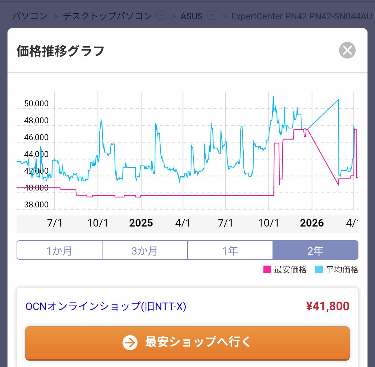The width and height of the screenshot is (375, 367).
Task: Open OCNオンラインショップ shop link
Action: coord(106,306)
